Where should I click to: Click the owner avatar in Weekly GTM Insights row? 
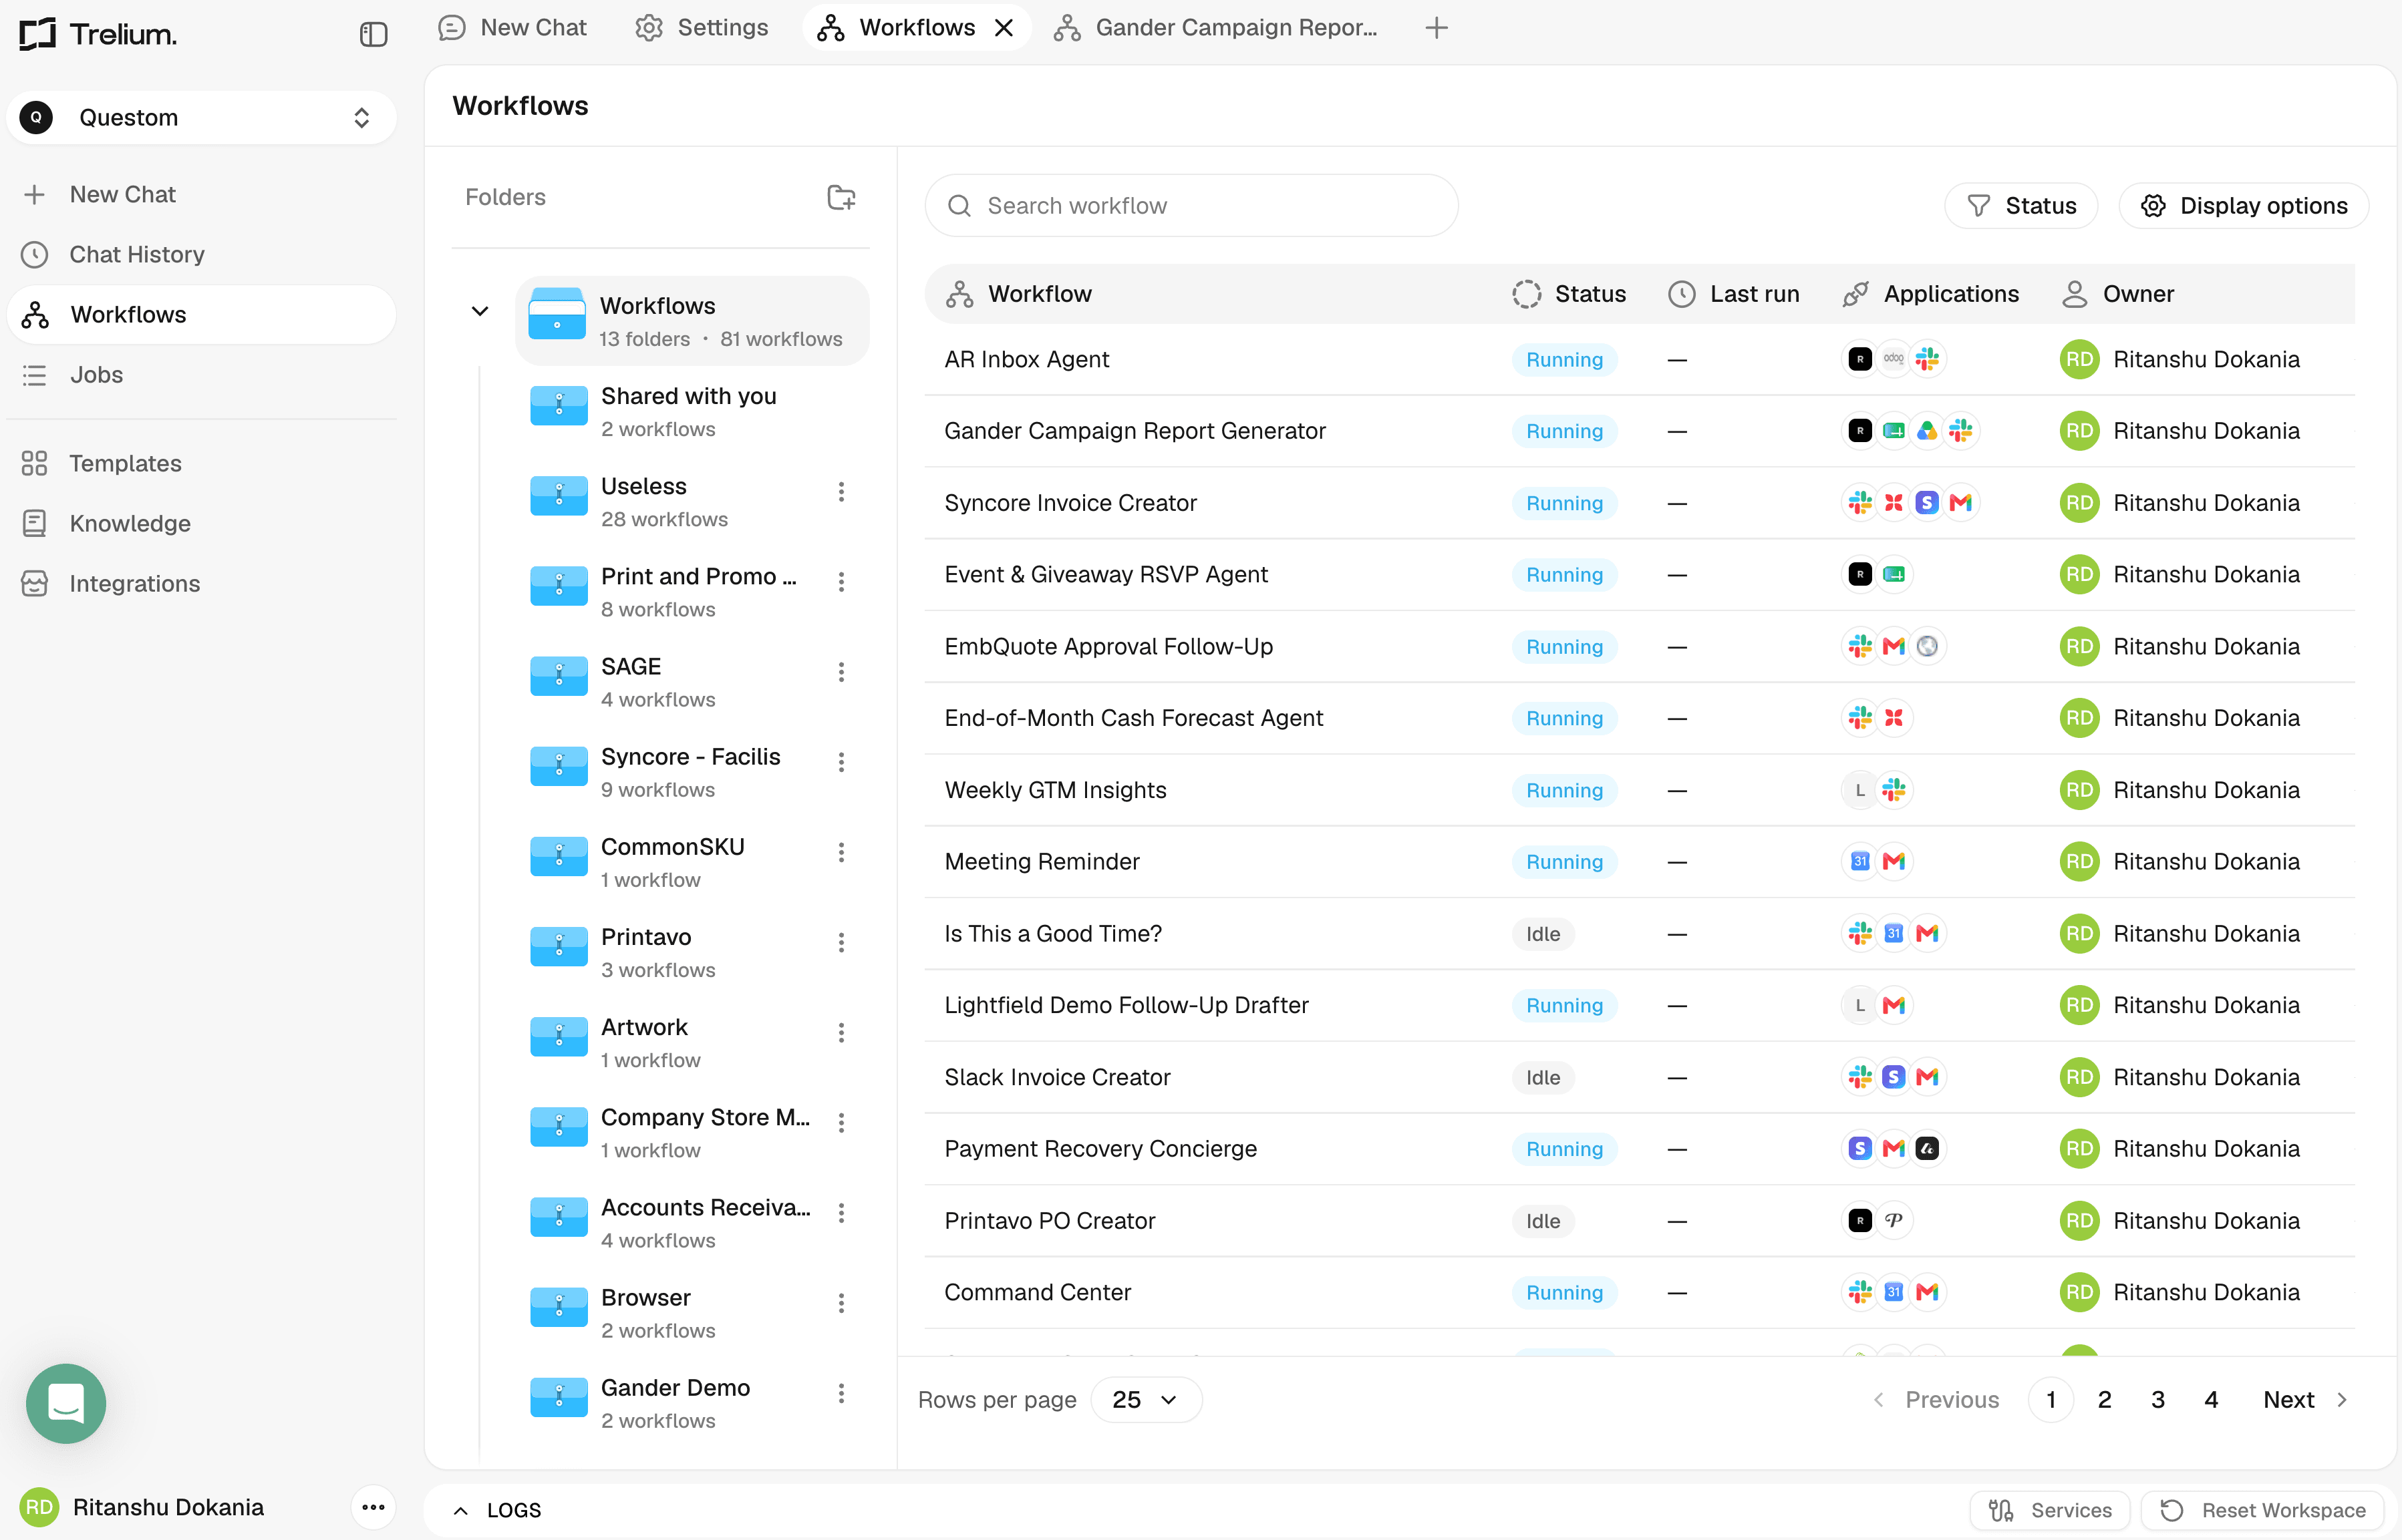[x=2080, y=790]
